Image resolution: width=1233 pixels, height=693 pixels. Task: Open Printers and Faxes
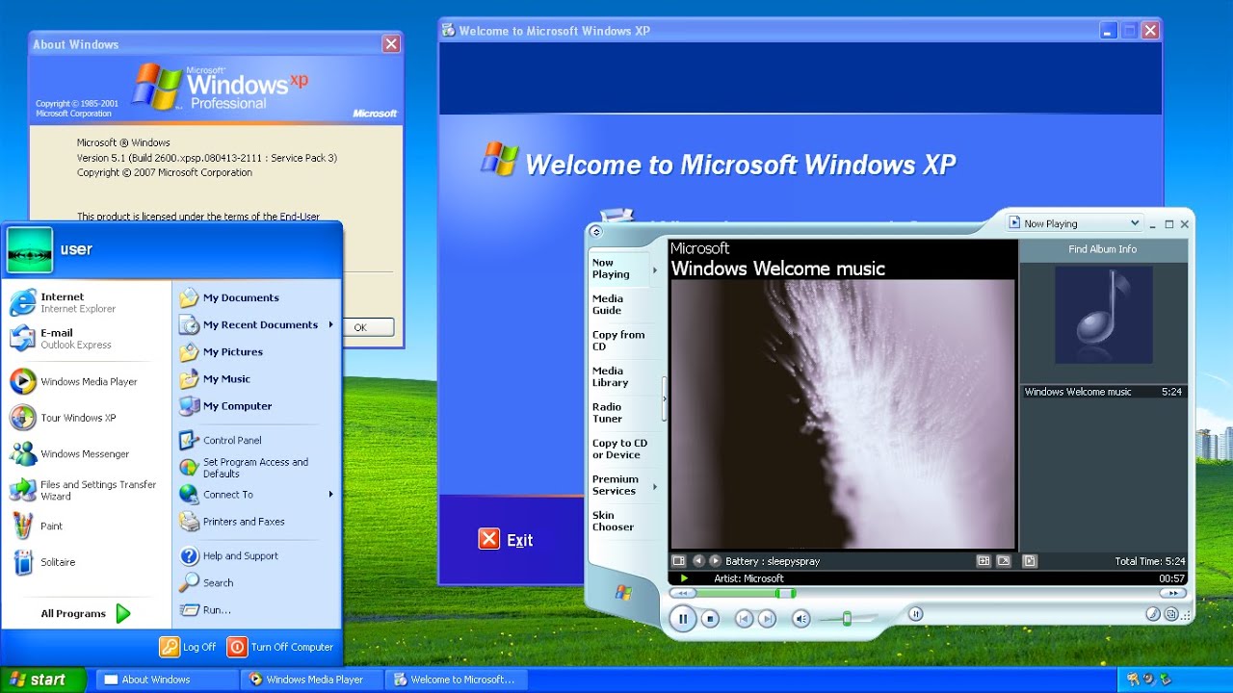(x=256, y=522)
